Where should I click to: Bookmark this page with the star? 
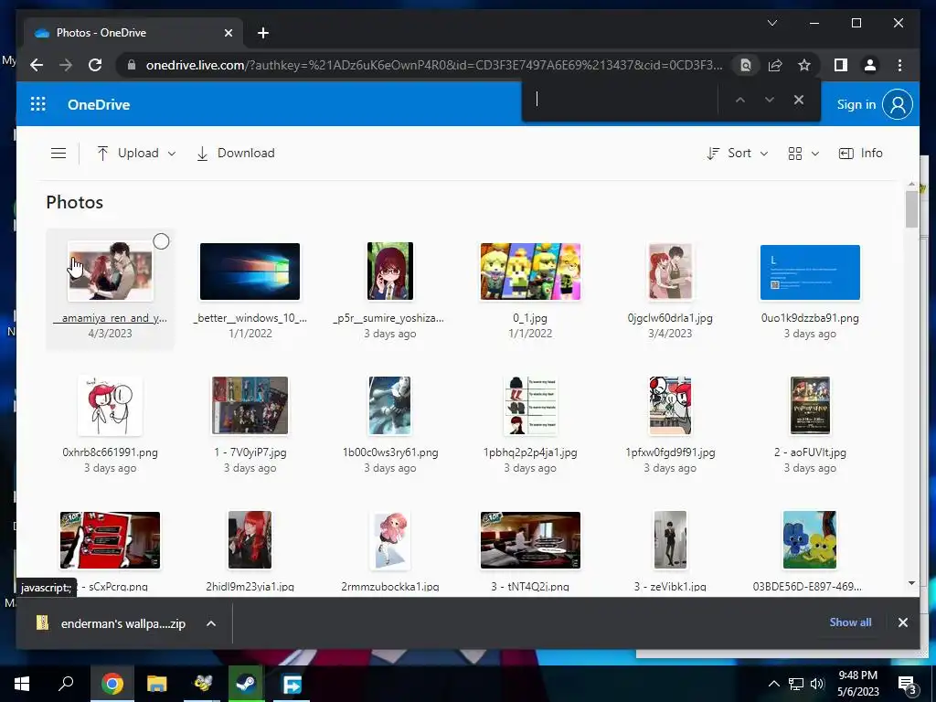click(x=804, y=65)
